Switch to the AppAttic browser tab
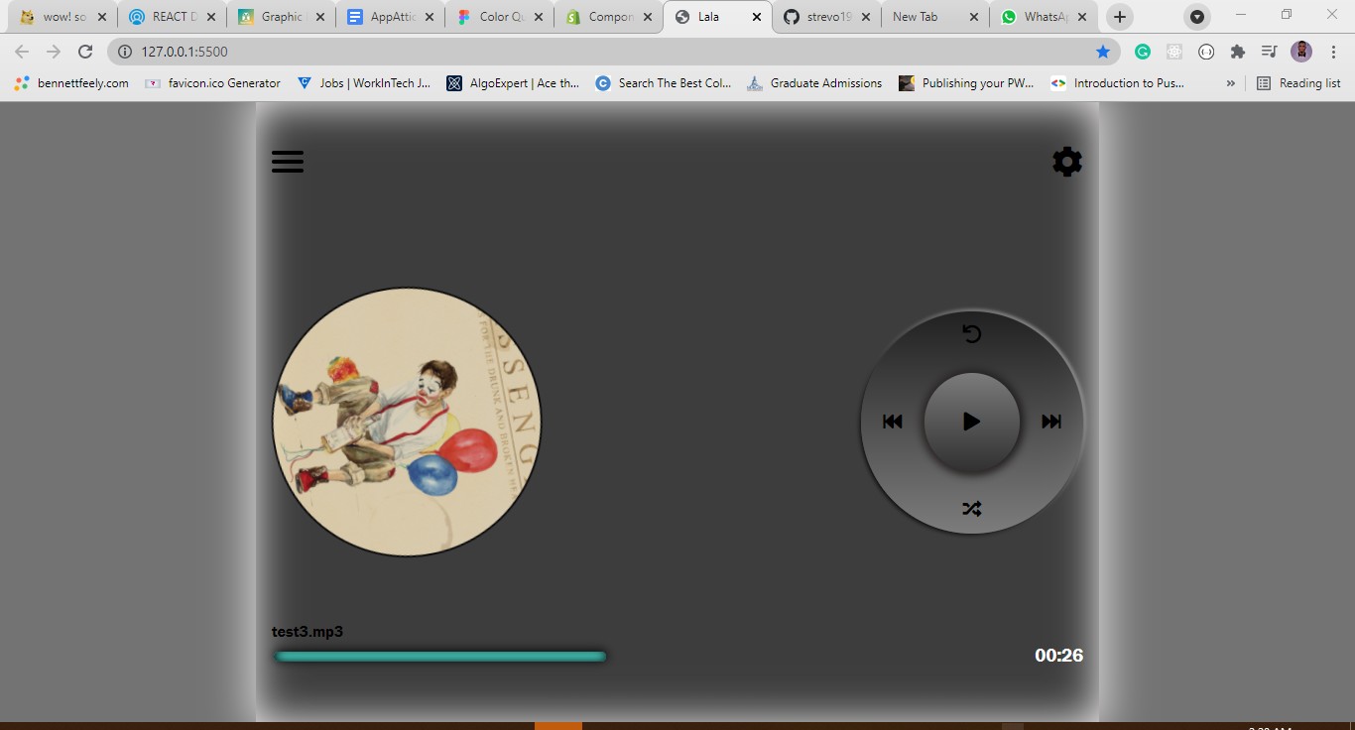This screenshot has height=730, width=1355. point(390,17)
